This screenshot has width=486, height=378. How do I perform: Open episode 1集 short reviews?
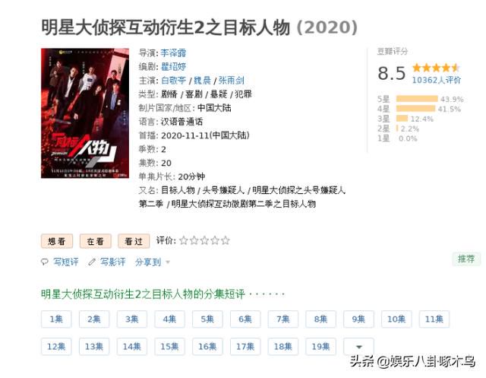56,319
